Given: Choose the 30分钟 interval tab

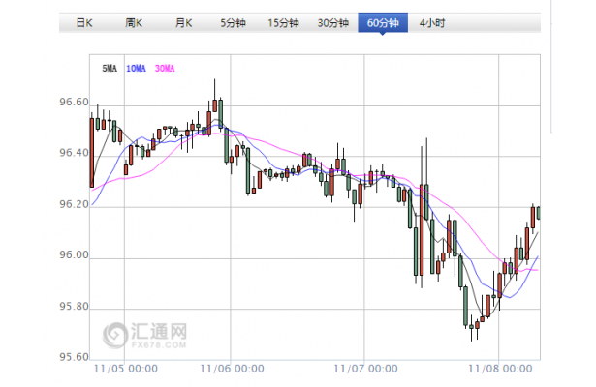Looking at the screenshot, I should tap(333, 23).
